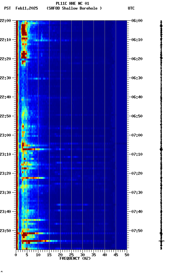Click the 22:00 PST time label
The image size is (175, 275).
[5, 21]
